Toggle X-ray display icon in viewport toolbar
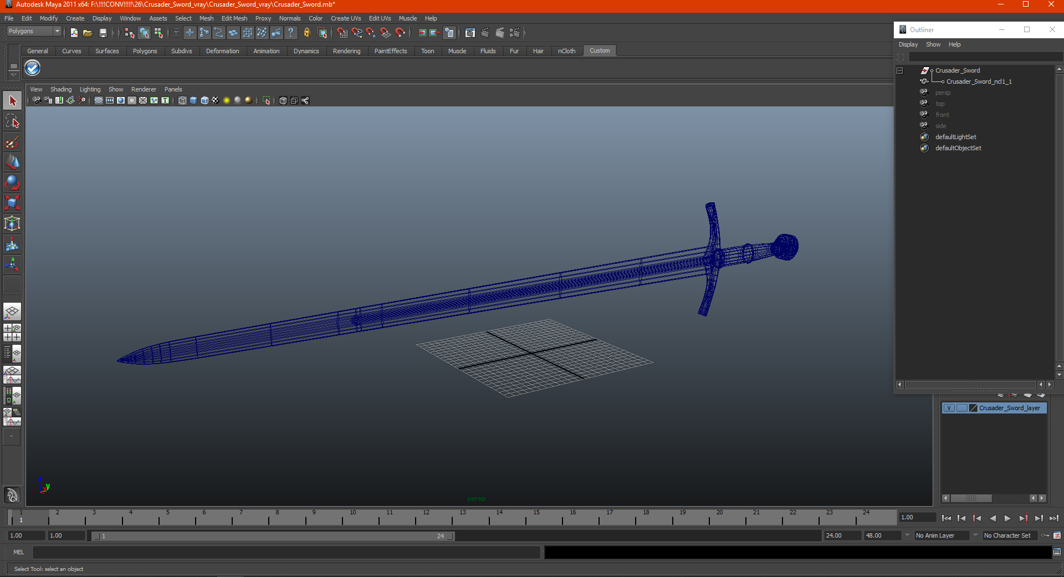The height and width of the screenshot is (577, 1064). [283, 100]
